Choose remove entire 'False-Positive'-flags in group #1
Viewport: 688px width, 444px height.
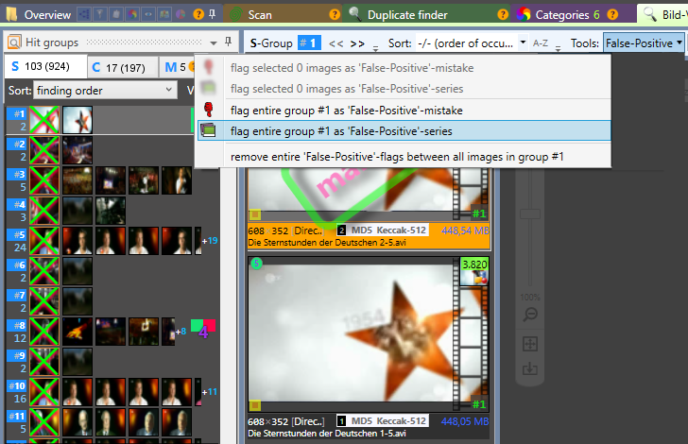[x=397, y=157]
